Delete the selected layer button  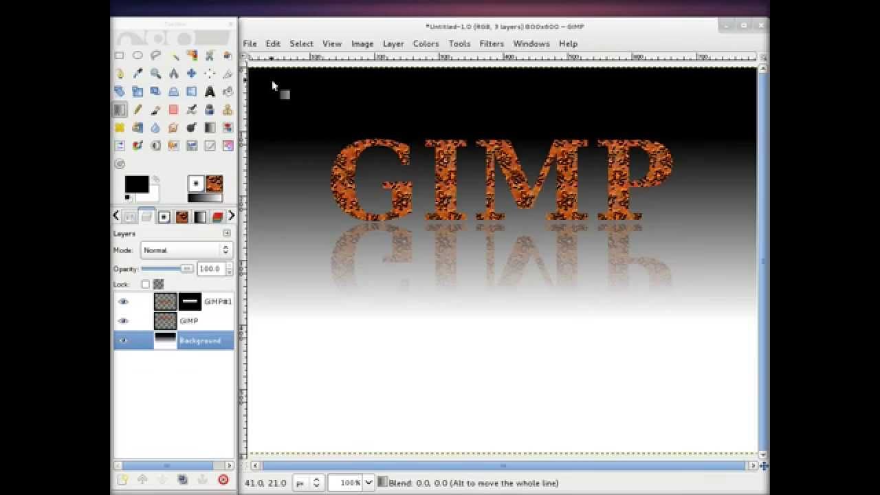pos(223,480)
